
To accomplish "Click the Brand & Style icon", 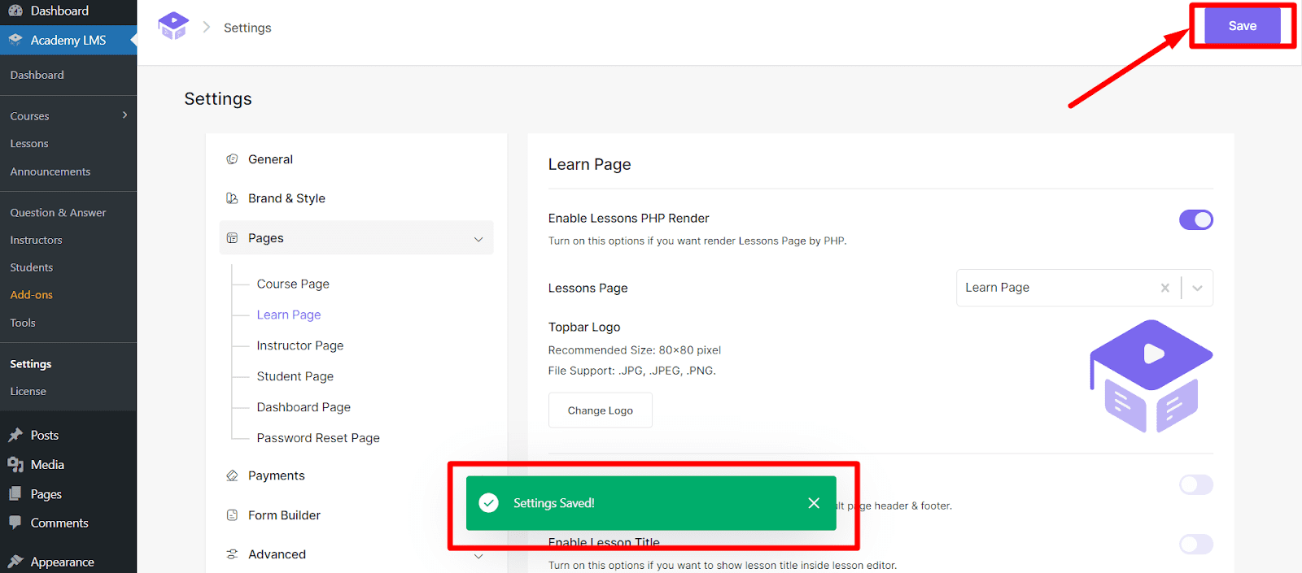I will [x=232, y=198].
